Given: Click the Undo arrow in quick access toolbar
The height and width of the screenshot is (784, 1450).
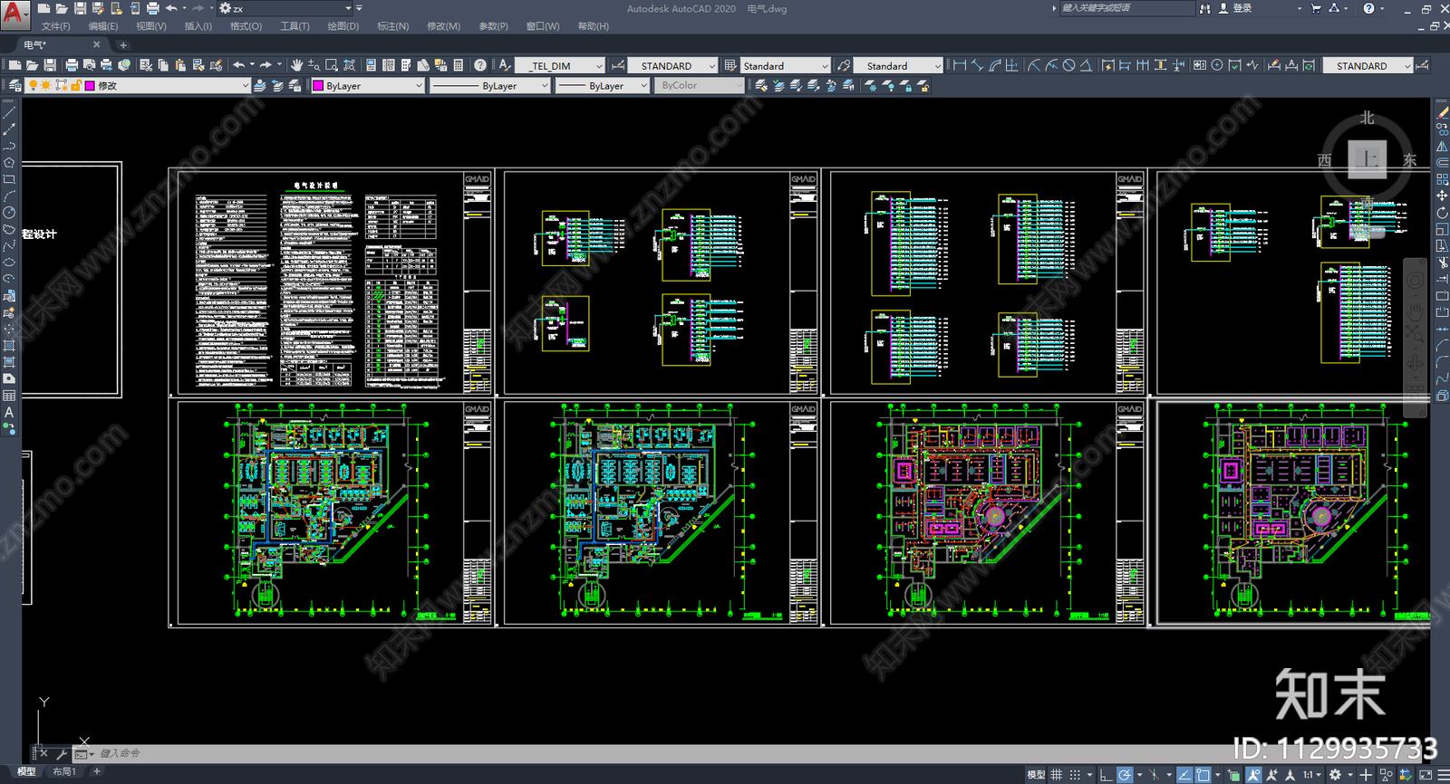Looking at the screenshot, I should pos(171,8).
